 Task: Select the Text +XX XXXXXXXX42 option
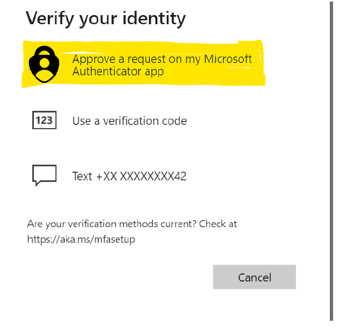[129, 176]
